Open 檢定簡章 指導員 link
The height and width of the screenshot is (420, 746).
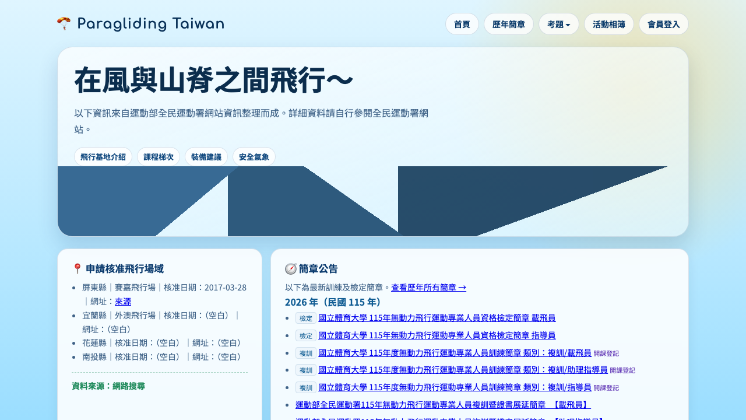tap(437, 335)
